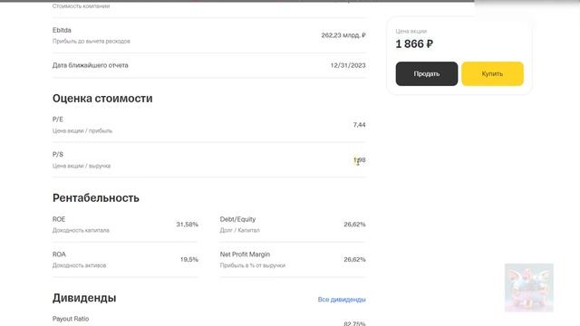Screen dimensions: 580x326
Task: Click the share price 1 866 ₽
Action: pyautogui.click(x=414, y=44)
